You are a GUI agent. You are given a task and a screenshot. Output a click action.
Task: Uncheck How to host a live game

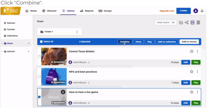tap(39, 97)
